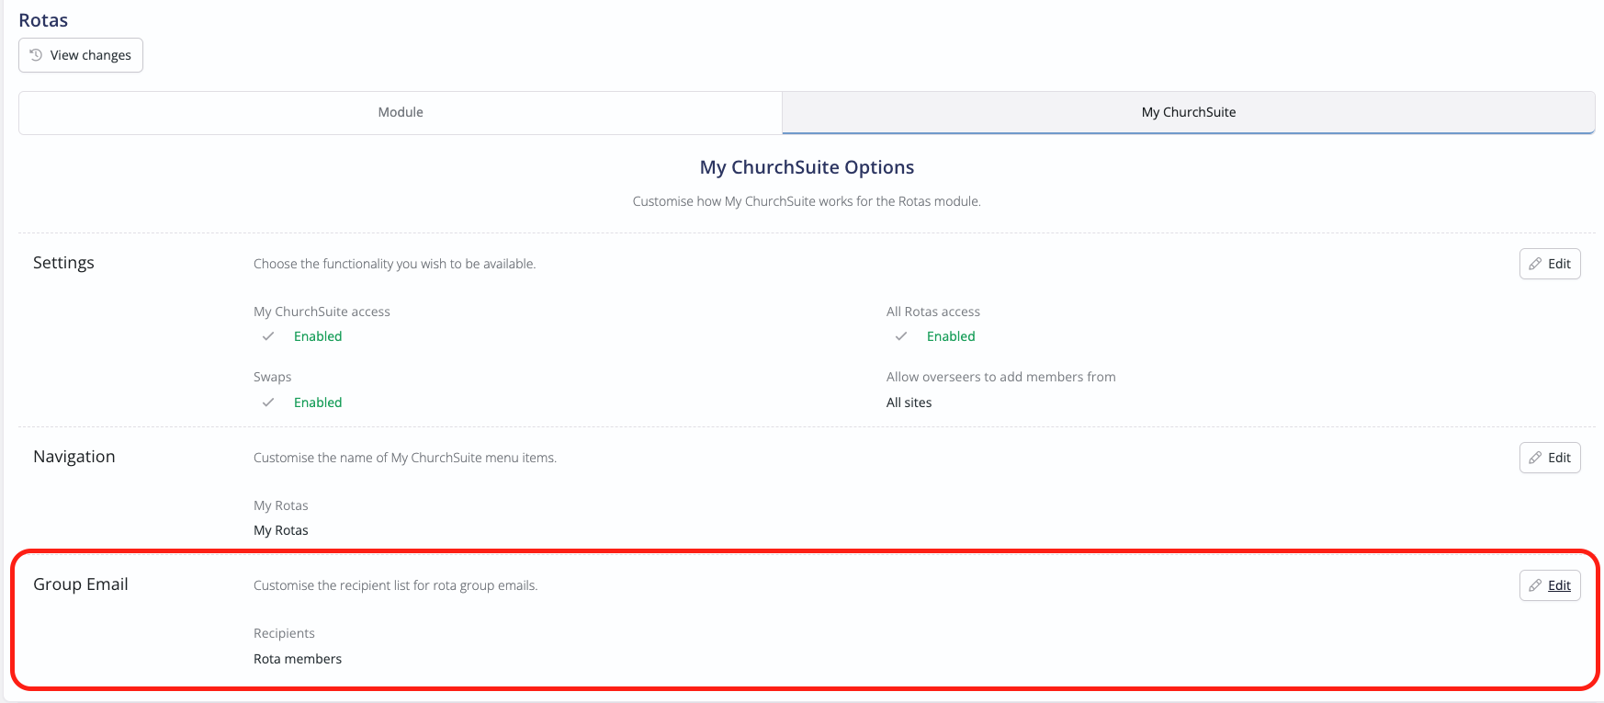Click the Recipients label
Viewport: 1604px width, 703px height.
(x=284, y=633)
